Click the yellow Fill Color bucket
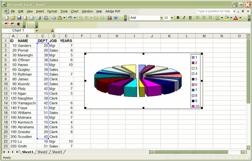 point(227,18)
